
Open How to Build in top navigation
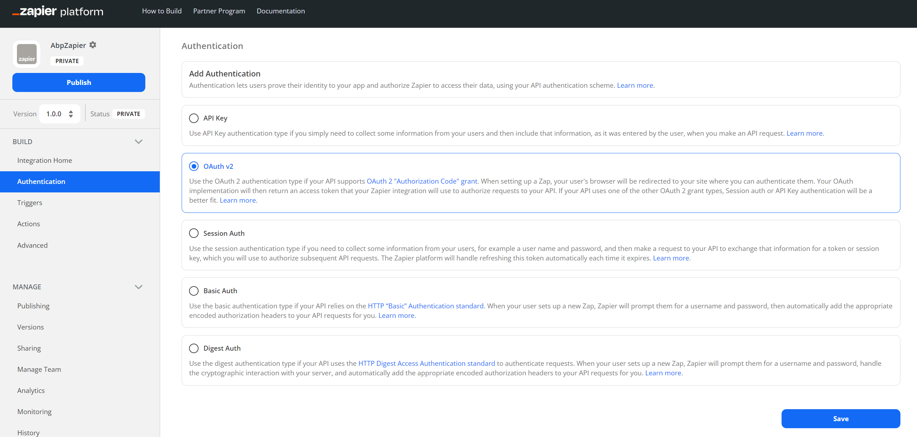(162, 11)
